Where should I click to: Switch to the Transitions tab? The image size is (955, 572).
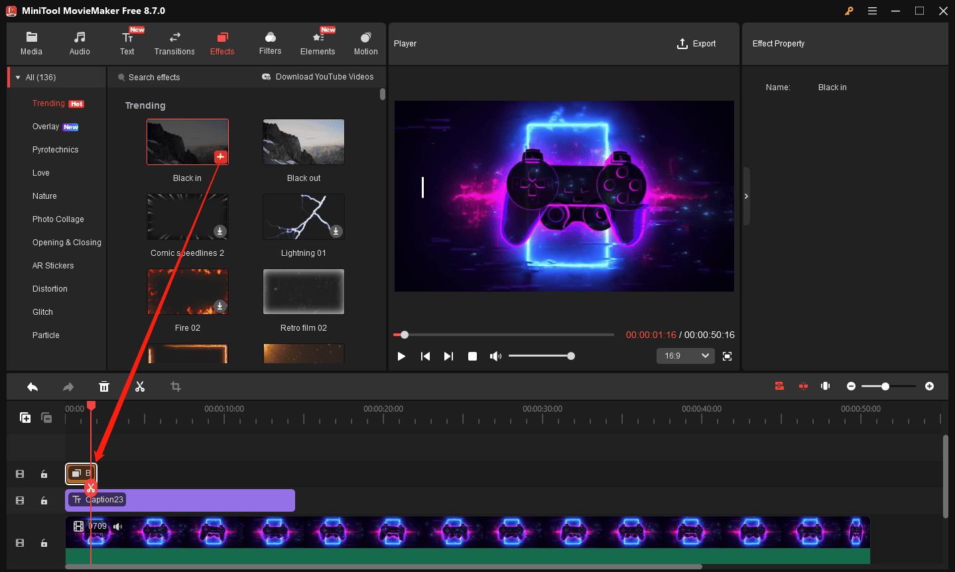point(174,44)
